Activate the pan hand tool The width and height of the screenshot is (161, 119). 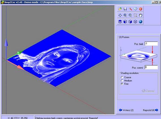point(141,15)
